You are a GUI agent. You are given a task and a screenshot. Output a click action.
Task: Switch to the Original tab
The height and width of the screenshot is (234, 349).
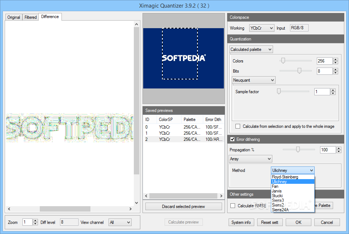14,17
